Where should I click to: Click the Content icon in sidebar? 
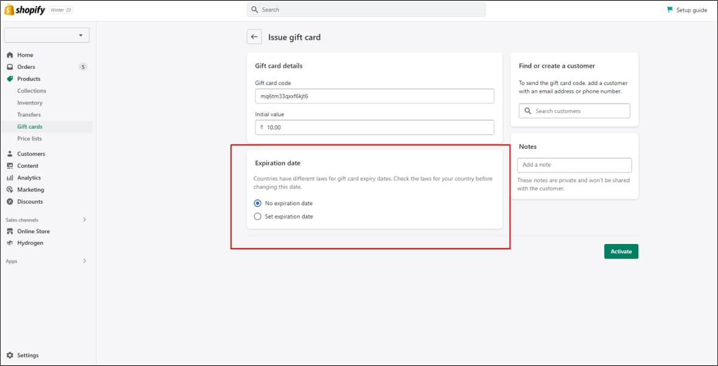(10, 166)
